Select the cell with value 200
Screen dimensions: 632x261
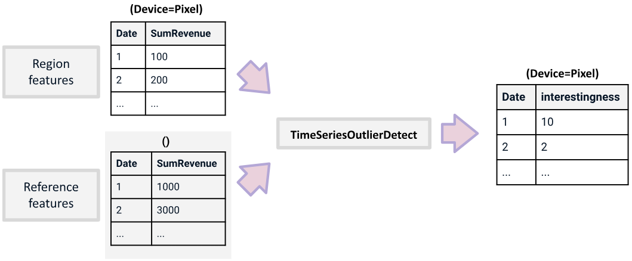pyautogui.click(x=186, y=80)
